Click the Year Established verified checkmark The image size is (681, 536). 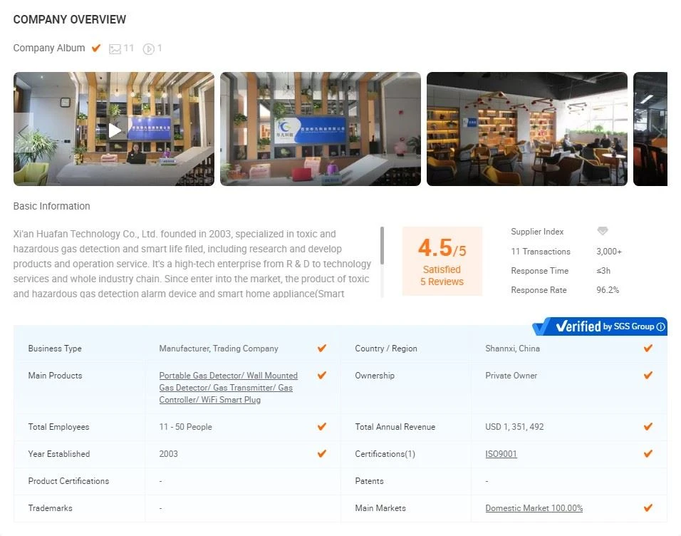(322, 453)
